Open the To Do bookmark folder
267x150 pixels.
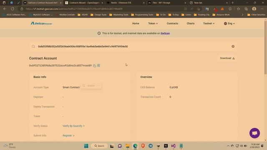[x=161, y=15]
